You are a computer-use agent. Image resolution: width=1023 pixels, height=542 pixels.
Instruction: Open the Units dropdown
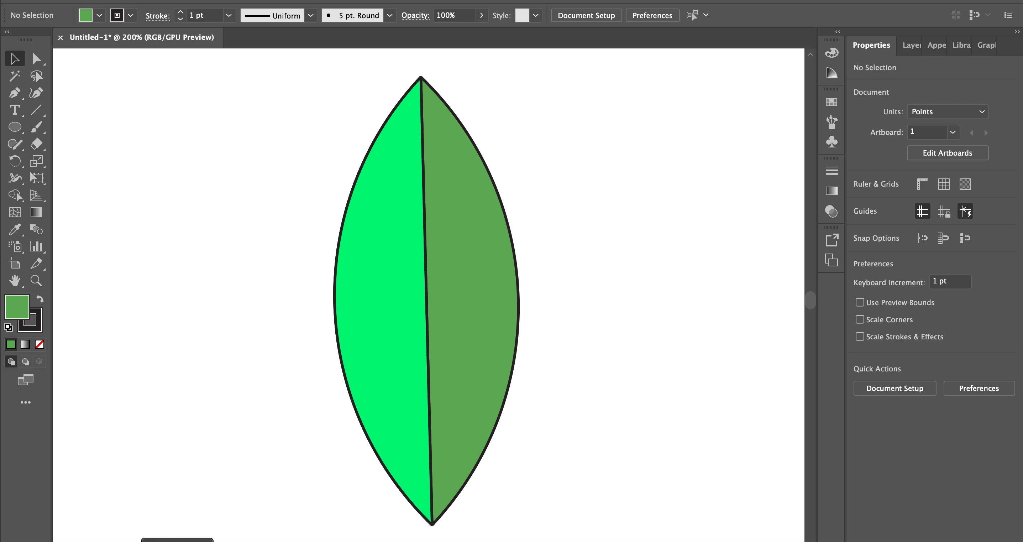(948, 112)
